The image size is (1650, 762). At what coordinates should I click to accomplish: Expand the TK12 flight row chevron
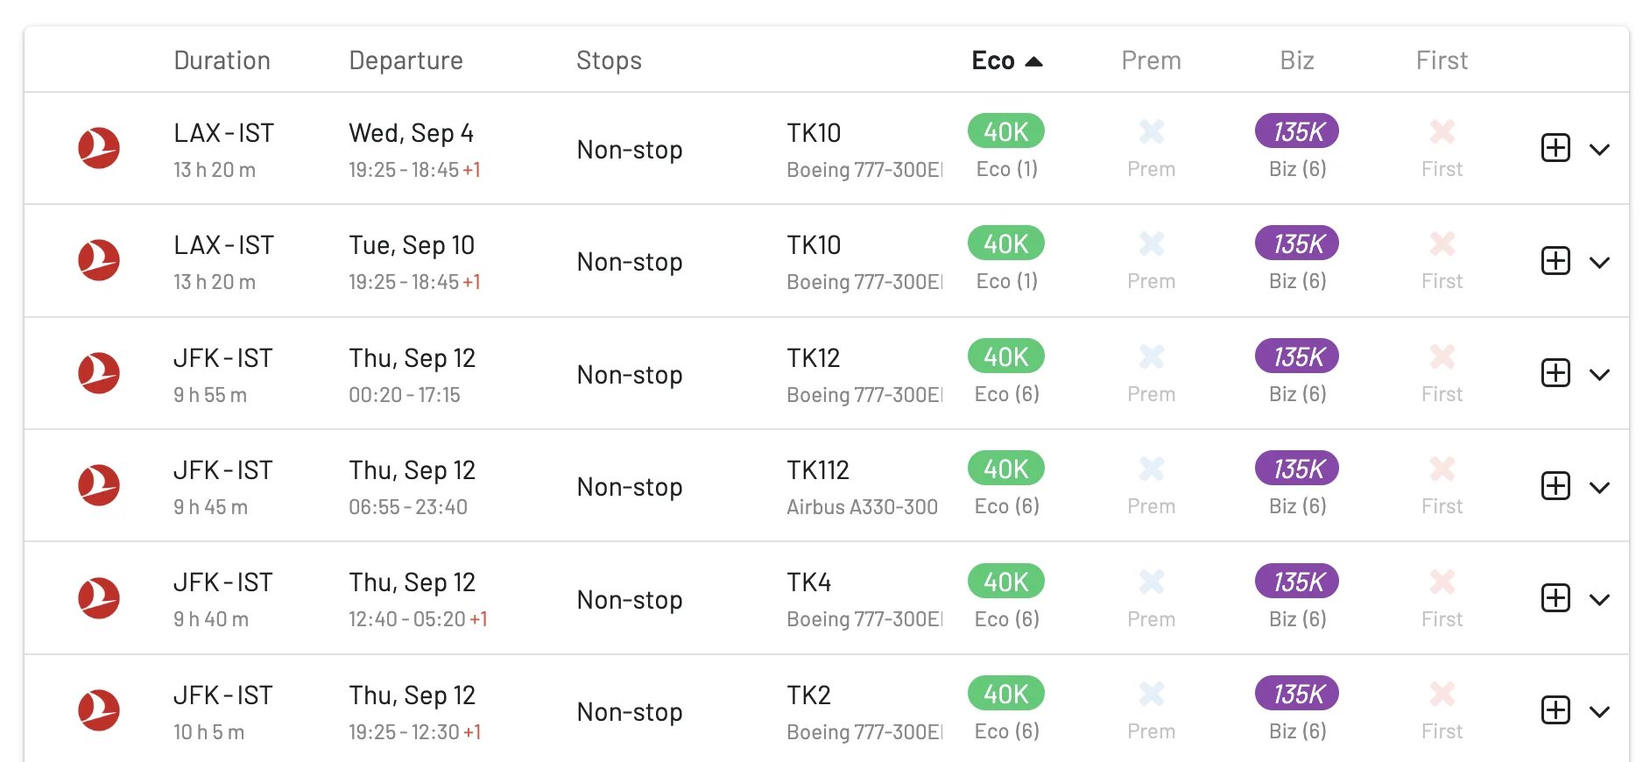pos(1599,375)
